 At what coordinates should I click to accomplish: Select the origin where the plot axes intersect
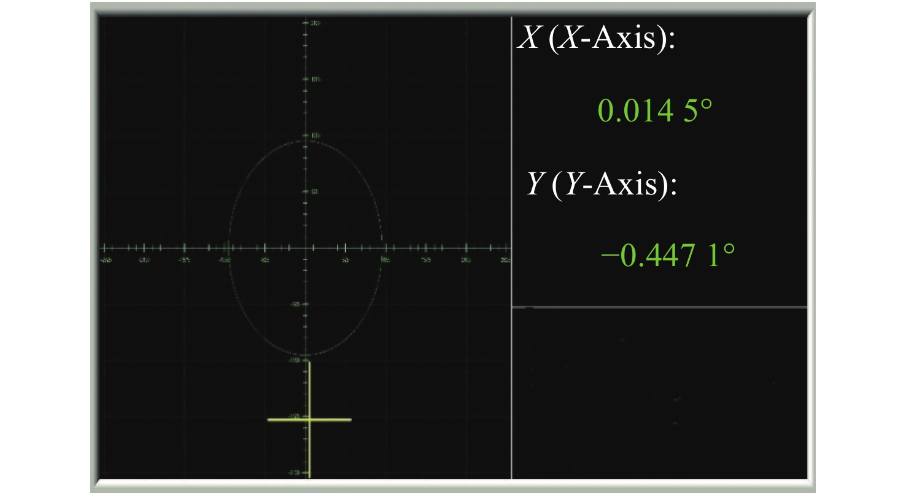305,248
